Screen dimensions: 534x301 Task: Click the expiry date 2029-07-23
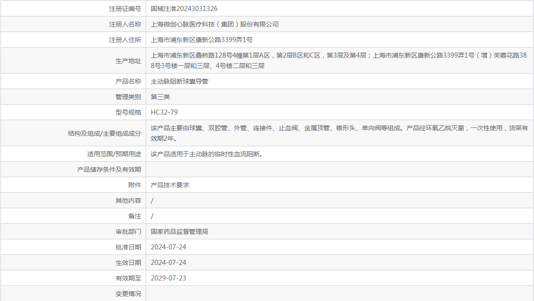[169, 278]
